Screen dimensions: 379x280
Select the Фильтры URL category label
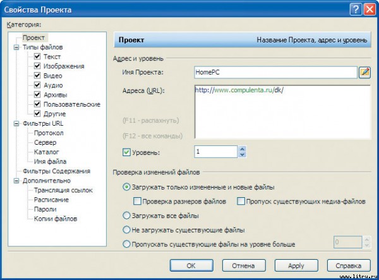click(43, 123)
